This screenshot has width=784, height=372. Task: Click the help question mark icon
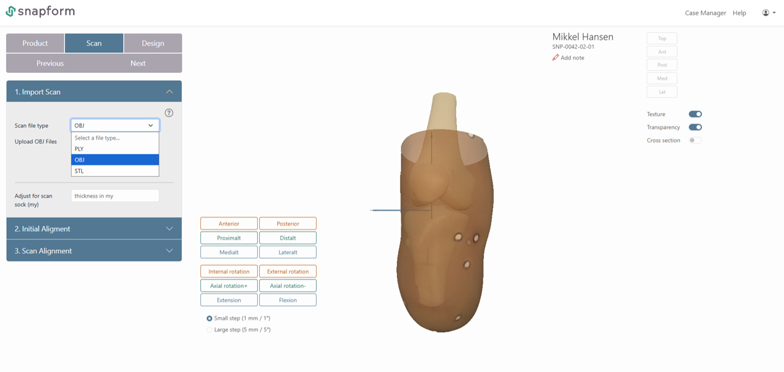tap(169, 113)
